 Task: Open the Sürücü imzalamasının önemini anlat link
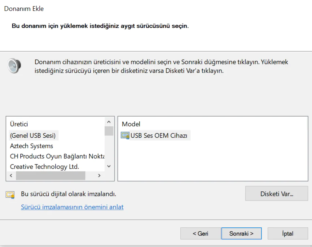click(72, 207)
